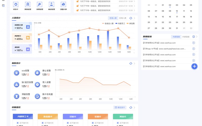Refresh the 报警统计 panel
Image resolution: width=202 pixels, height=126 pixels.
click(131, 64)
